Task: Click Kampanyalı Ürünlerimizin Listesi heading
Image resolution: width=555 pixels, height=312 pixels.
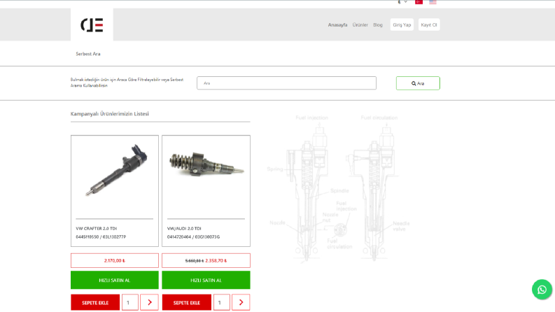Action: click(110, 114)
